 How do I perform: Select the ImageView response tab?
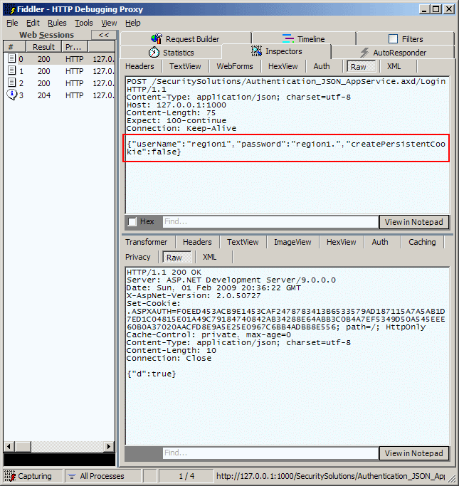pos(292,242)
